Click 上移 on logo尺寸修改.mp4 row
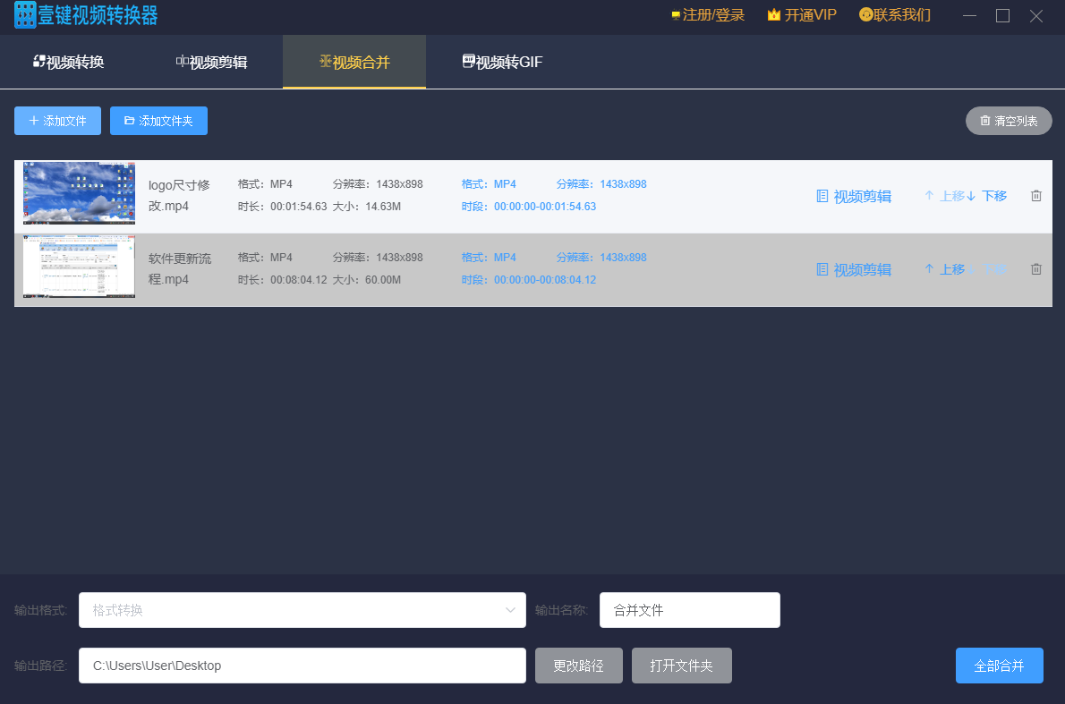Image resolution: width=1065 pixels, height=704 pixels. click(x=945, y=196)
